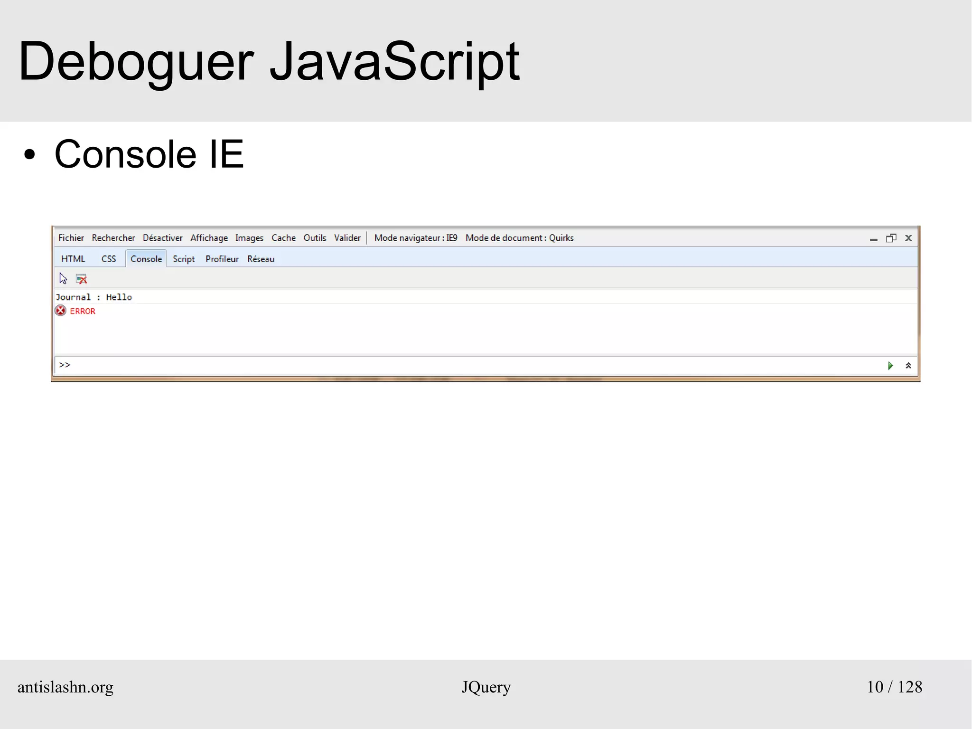Screen dimensions: 972x729
Task: Click the red error icon beside ERROR
Action: 60,311
